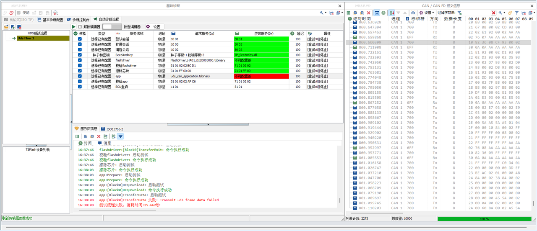Click the green 100% progress bar
This screenshot has height=231, width=537.
(484, 218)
